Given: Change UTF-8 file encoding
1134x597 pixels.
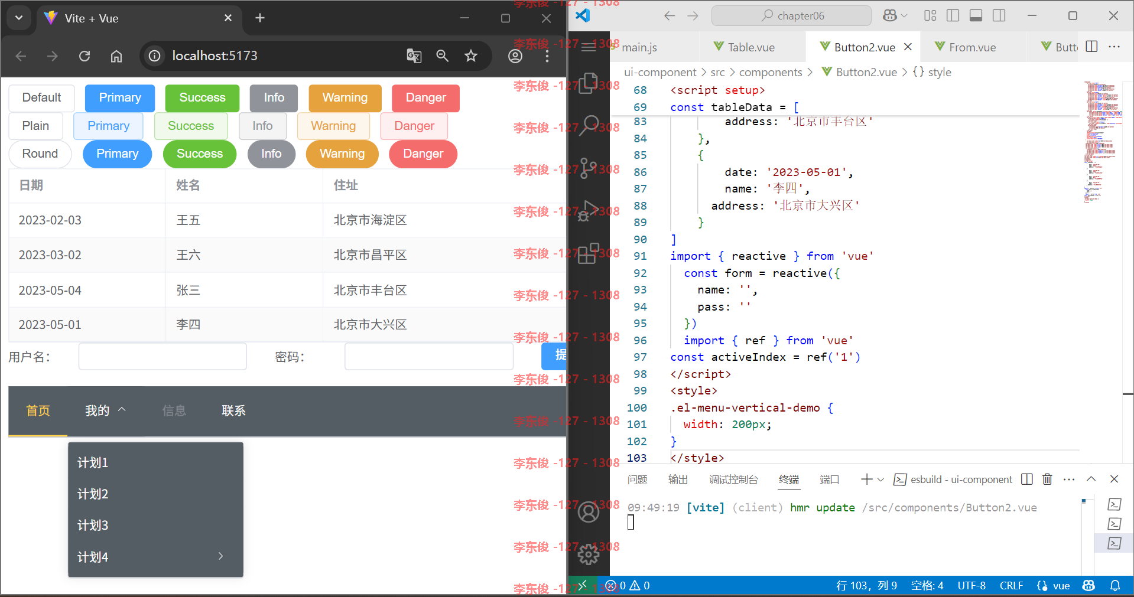Looking at the screenshot, I should [971, 586].
